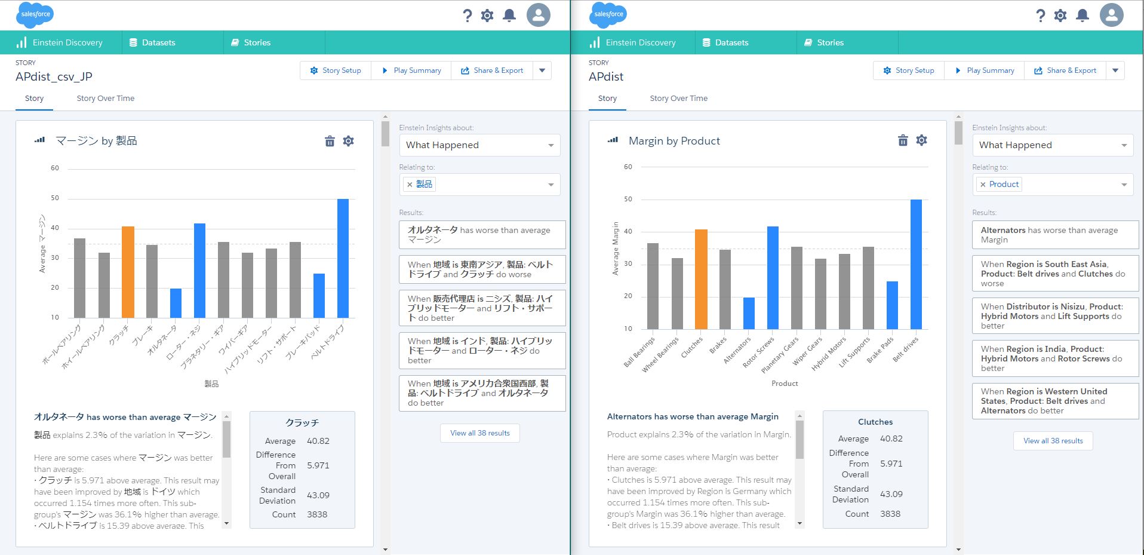
Task: Expand more actions arrow beside Share & Export in APdist
Action: coord(1115,70)
